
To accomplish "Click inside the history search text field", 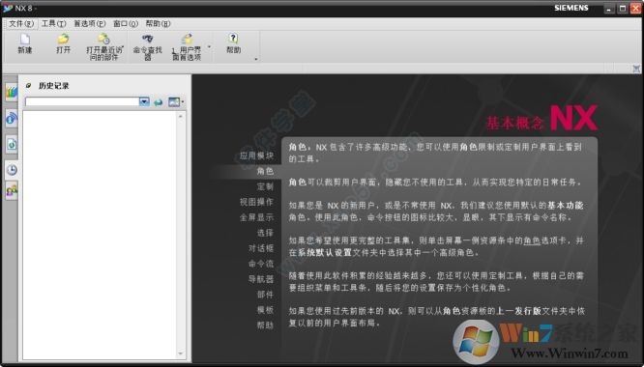I will [x=82, y=101].
